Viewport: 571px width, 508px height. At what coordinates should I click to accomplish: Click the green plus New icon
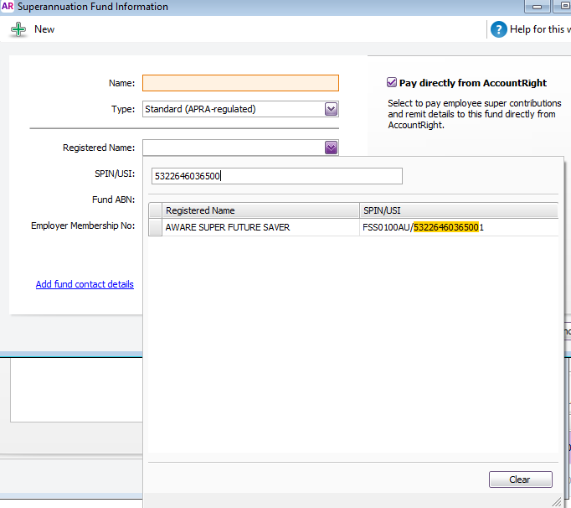pyautogui.click(x=18, y=29)
